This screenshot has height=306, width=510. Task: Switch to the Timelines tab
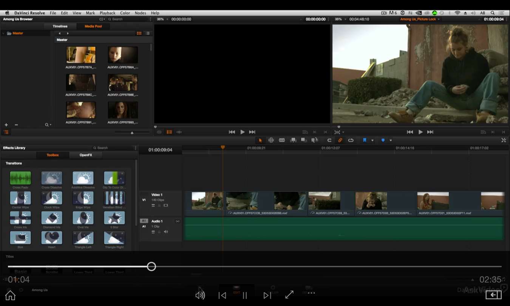point(60,26)
